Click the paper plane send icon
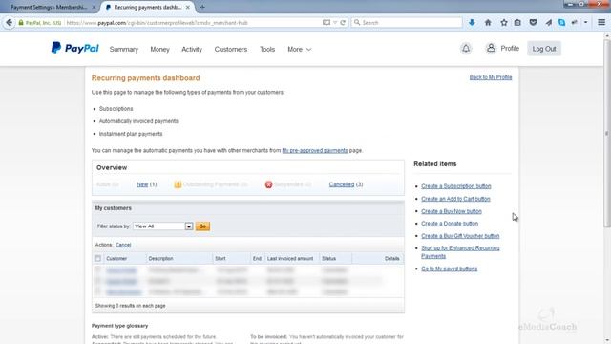 click(x=548, y=23)
